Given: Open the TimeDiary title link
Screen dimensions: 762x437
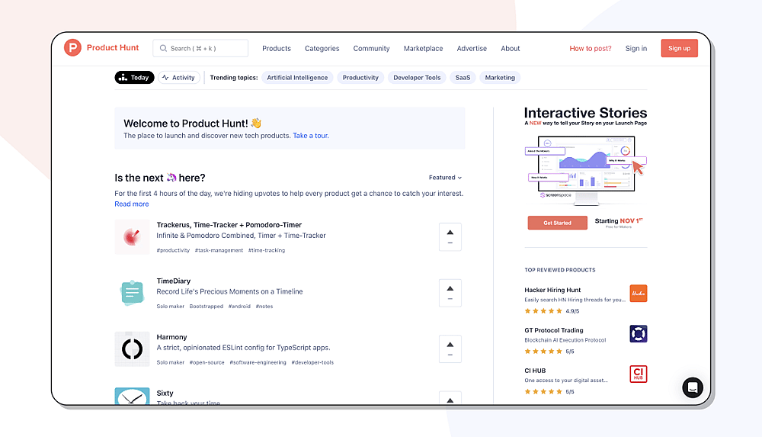Looking at the screenshot, I should [x=174, y=281].
